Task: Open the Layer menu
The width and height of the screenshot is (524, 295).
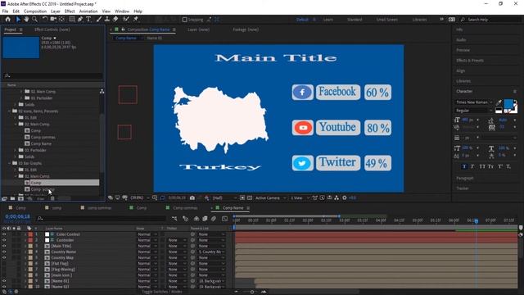Action: (56, 11)
